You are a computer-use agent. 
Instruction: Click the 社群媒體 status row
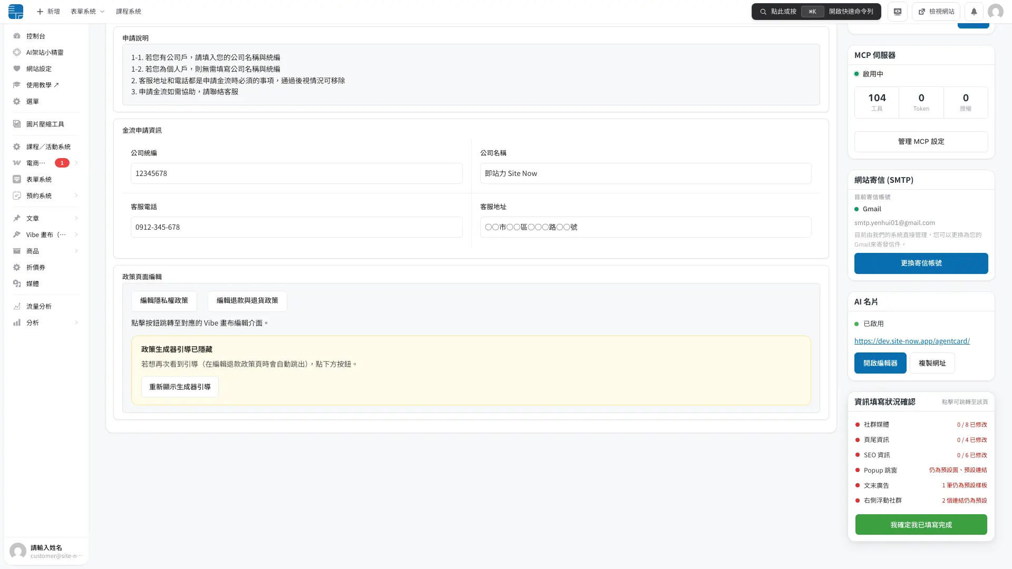pyautogui.click(x=921, y=425)
